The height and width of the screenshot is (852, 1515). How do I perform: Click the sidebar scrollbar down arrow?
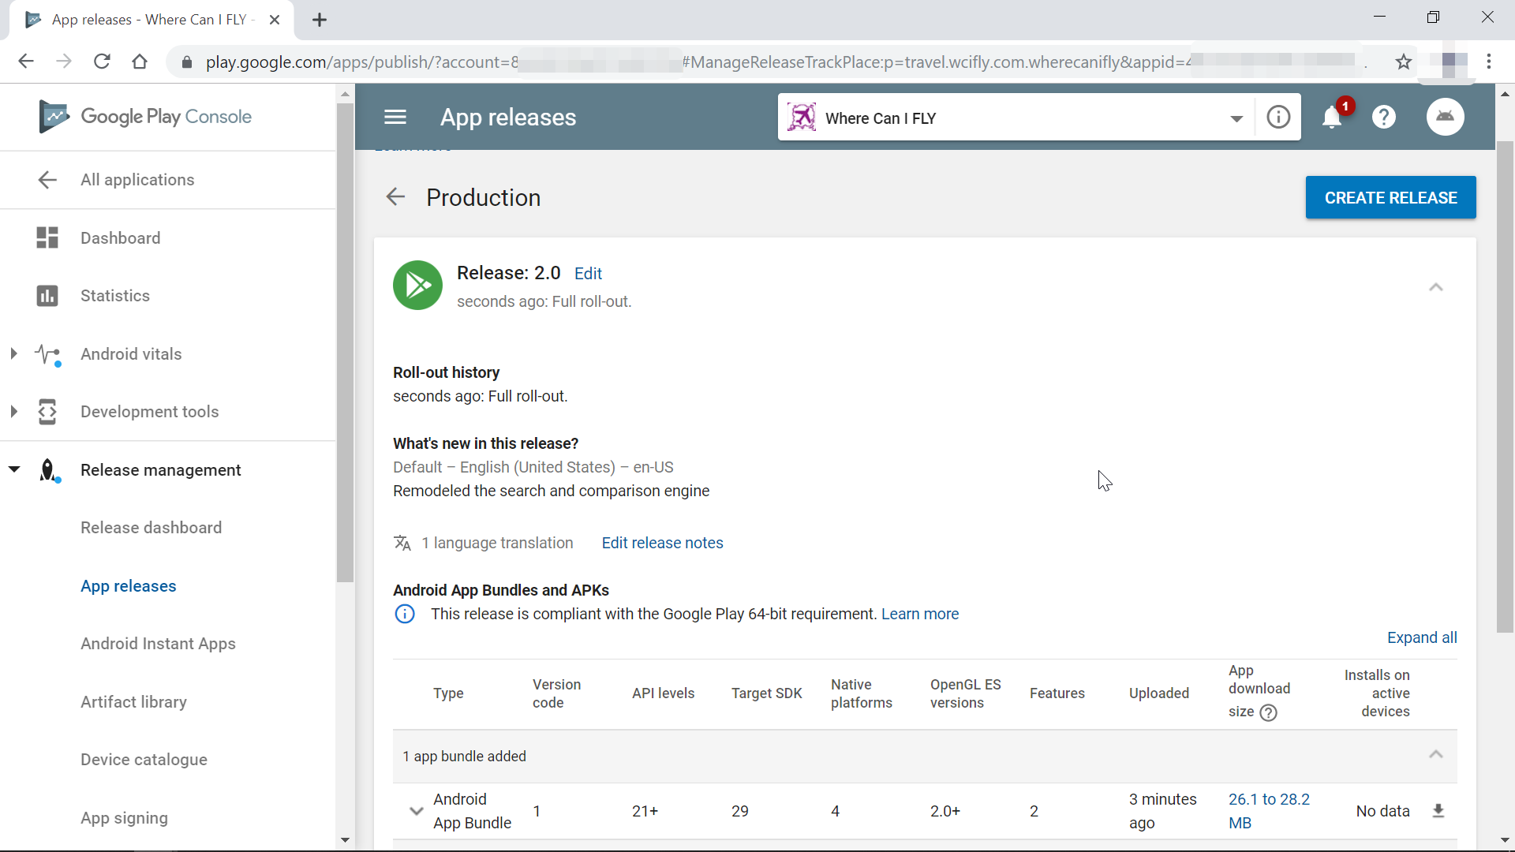(x=345, y=840)
